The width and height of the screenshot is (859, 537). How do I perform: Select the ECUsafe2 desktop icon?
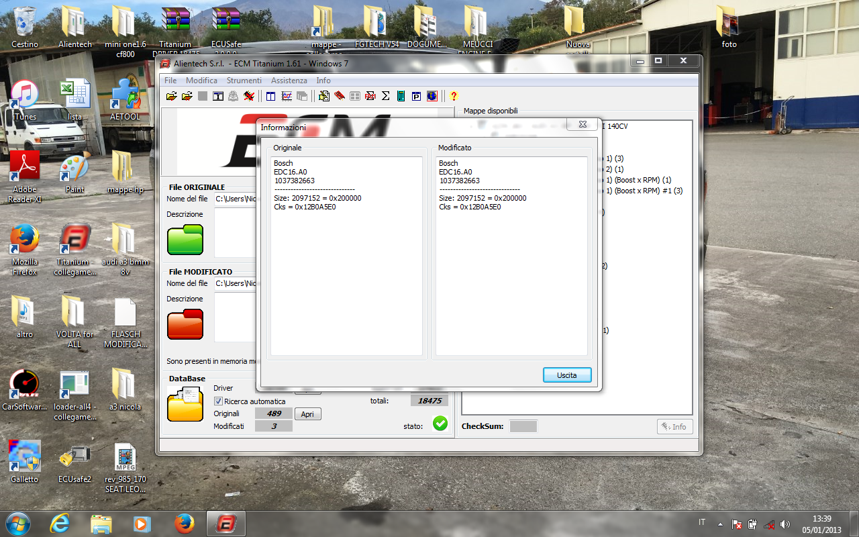[x=75, y=462]
